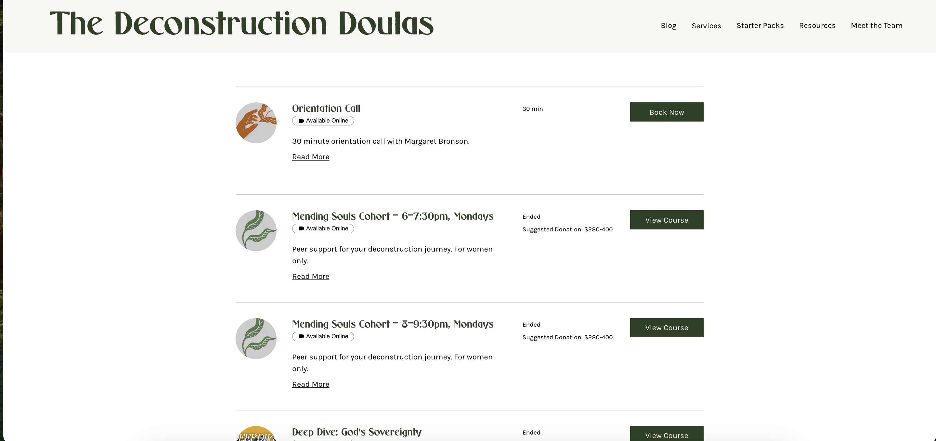The width and height of the screenshot is (936, 441).
Task: View Course for the 6-7:30pm cohort
Action: tap(666, 220)
